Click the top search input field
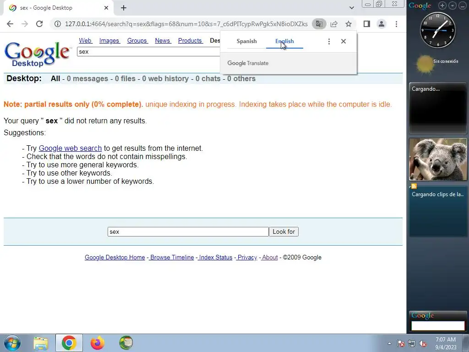The height and width of the screenshot is (352, 469). click(148, 51)
